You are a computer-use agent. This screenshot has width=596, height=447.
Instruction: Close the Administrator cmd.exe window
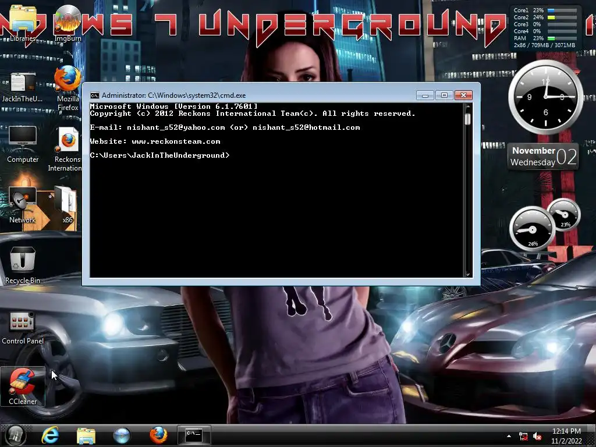pos(463,95)
